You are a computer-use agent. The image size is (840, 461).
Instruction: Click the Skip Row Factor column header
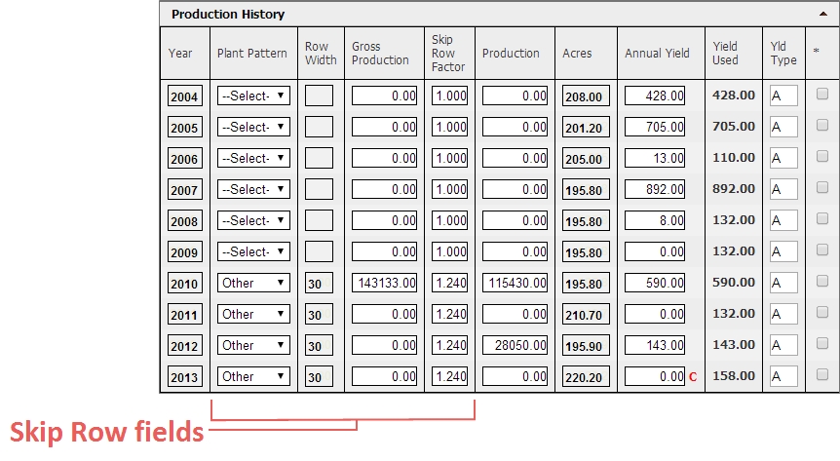pyautogui.click(x=448, y=53)
